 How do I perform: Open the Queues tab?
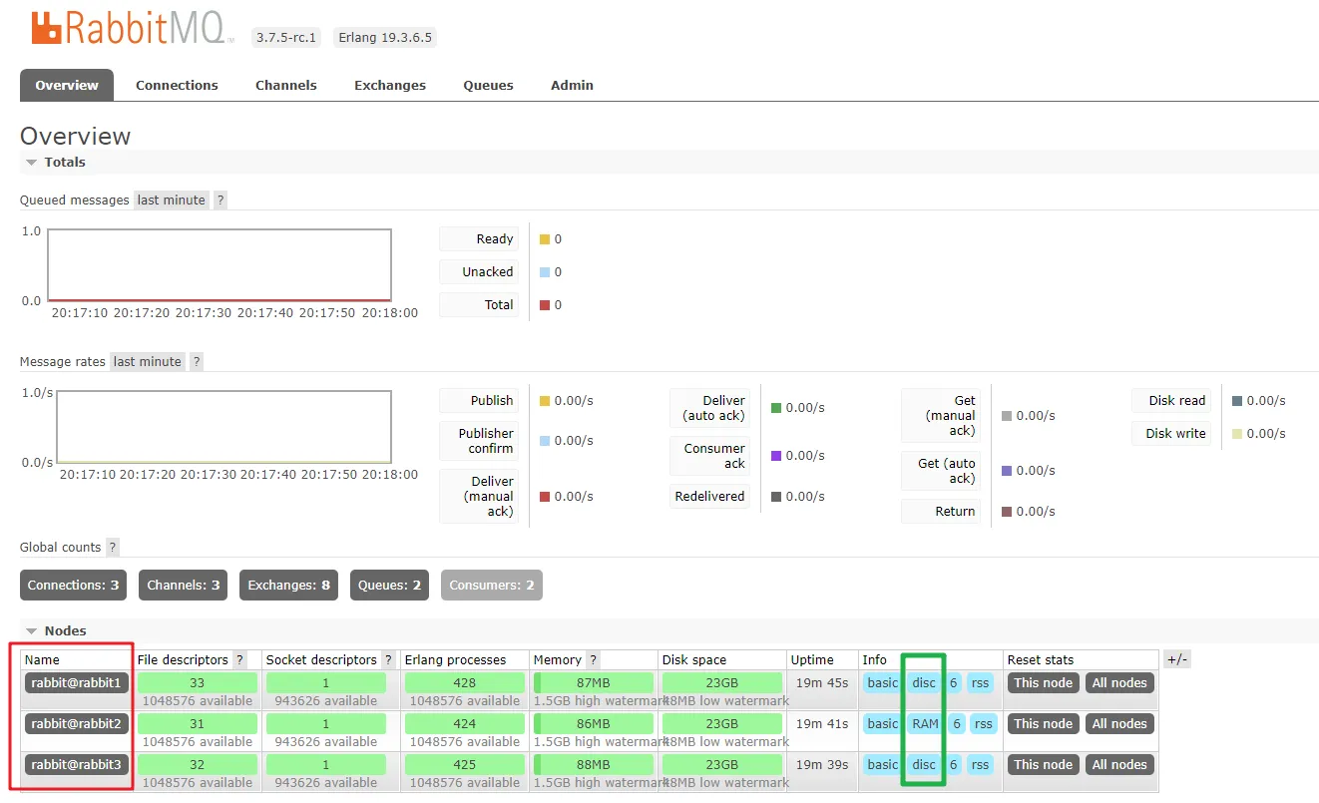point(488,85)
